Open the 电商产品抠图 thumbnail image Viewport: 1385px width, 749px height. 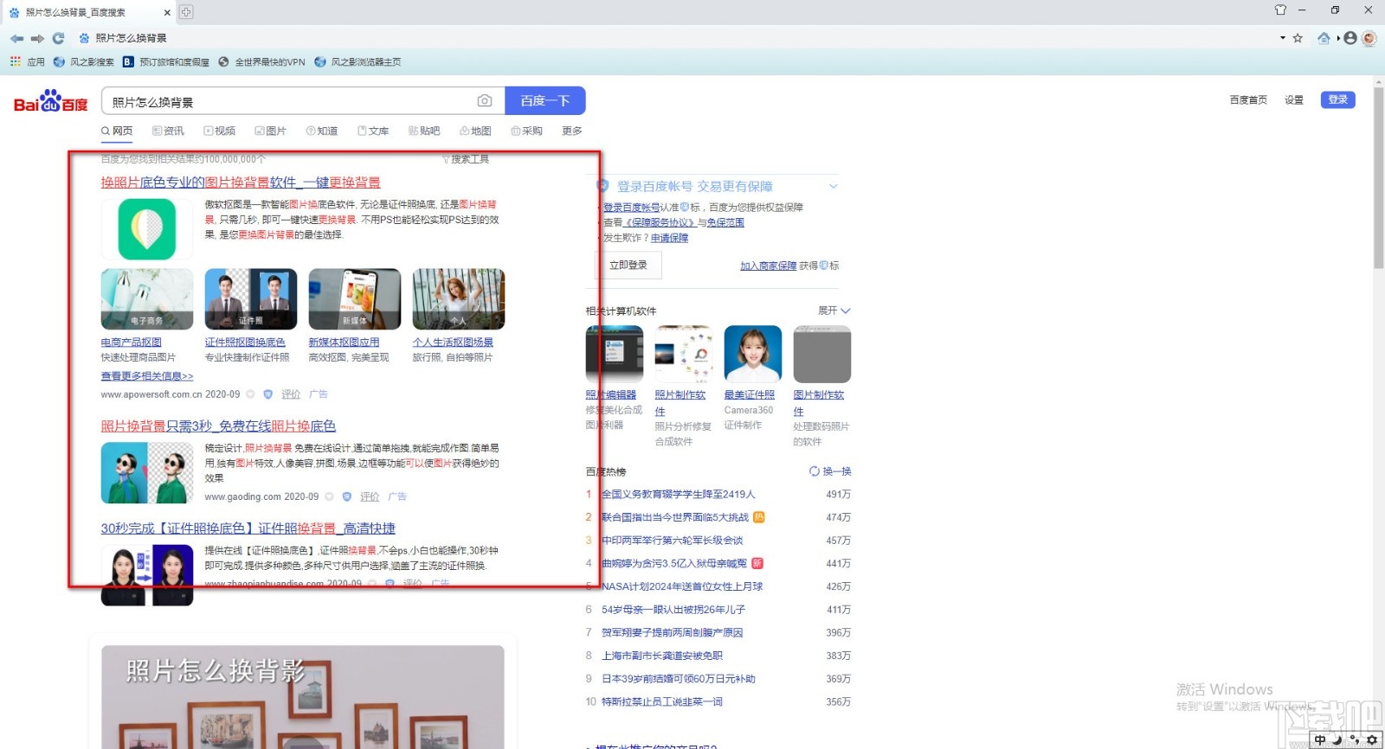[147, 299]
